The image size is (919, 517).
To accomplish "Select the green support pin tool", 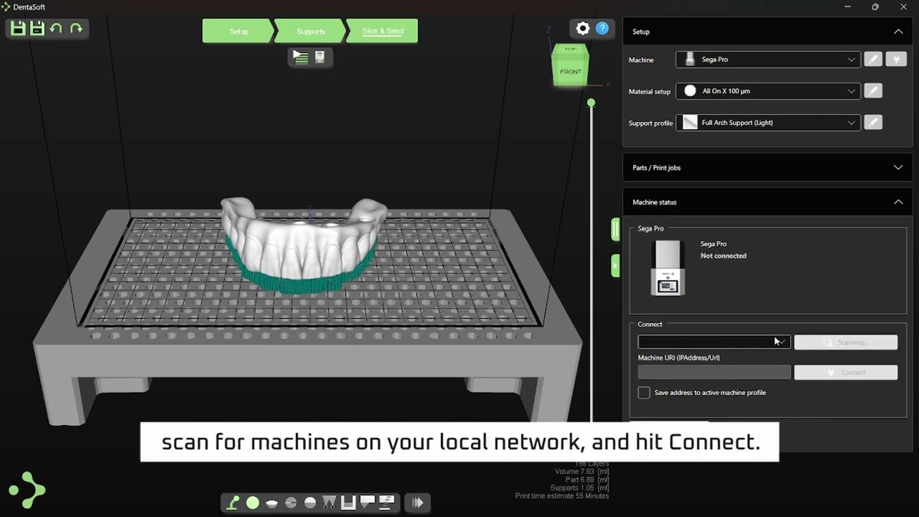I will [233, 503].
